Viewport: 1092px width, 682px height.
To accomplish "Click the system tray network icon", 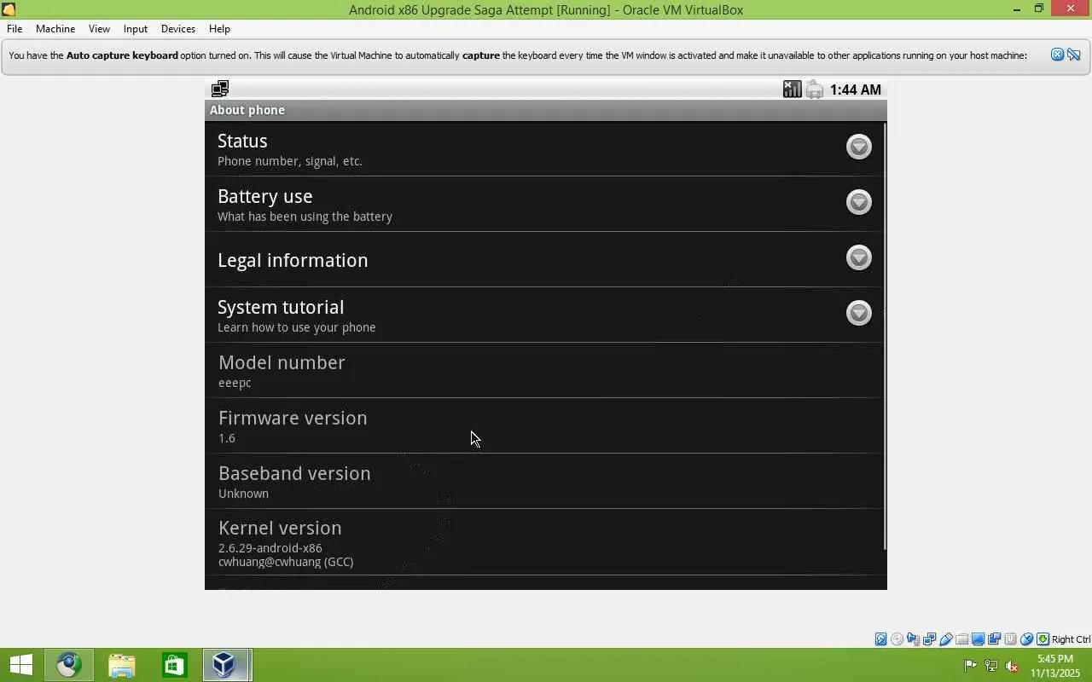I will point(991,666).
